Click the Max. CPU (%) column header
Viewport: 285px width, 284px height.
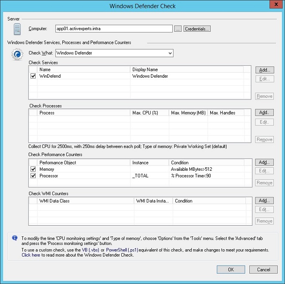[x=150, y=113]
